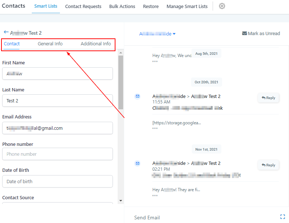Reply to the 11:55 AM email
This screenshot has height=223, width=289.
[x=269, y=98]
